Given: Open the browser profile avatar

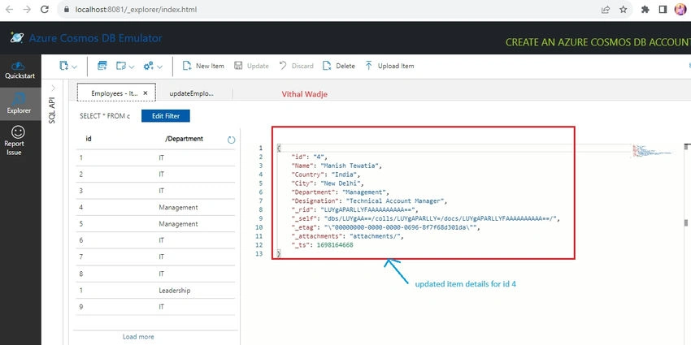Looking at the screenshot, I should [680, 9].
